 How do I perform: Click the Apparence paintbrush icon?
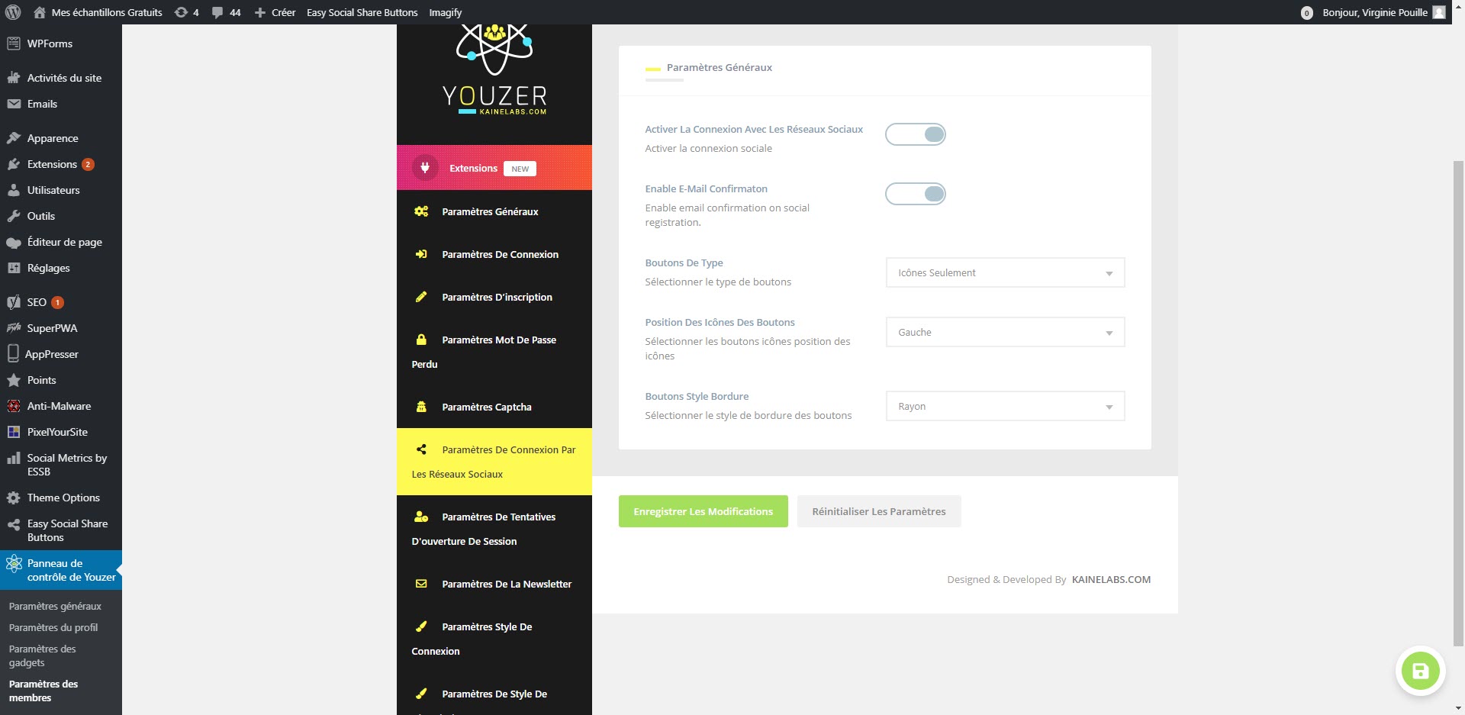14,138
